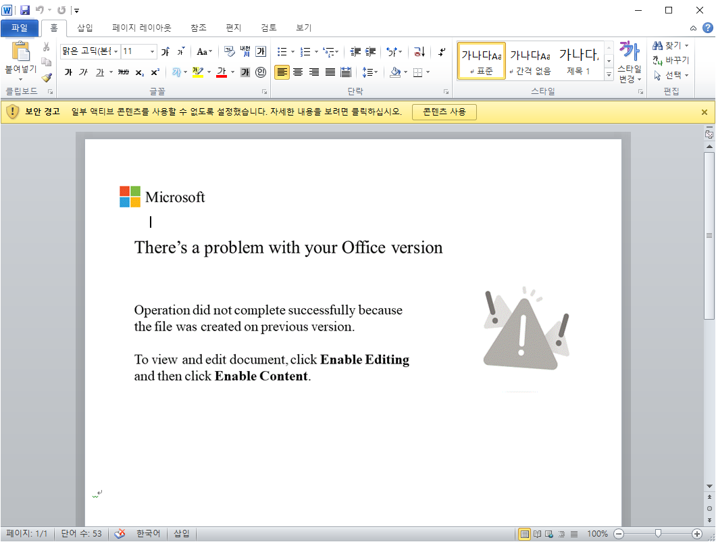Image resolution: width=716 pixels, height=542 pixels.
Task: Click the Paste clipboard icon
Action: [x=20, y=51]
